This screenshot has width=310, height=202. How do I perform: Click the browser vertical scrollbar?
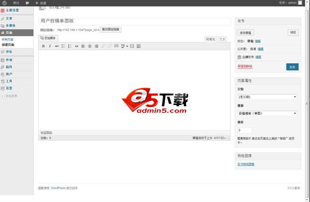[x=307, y=103]
